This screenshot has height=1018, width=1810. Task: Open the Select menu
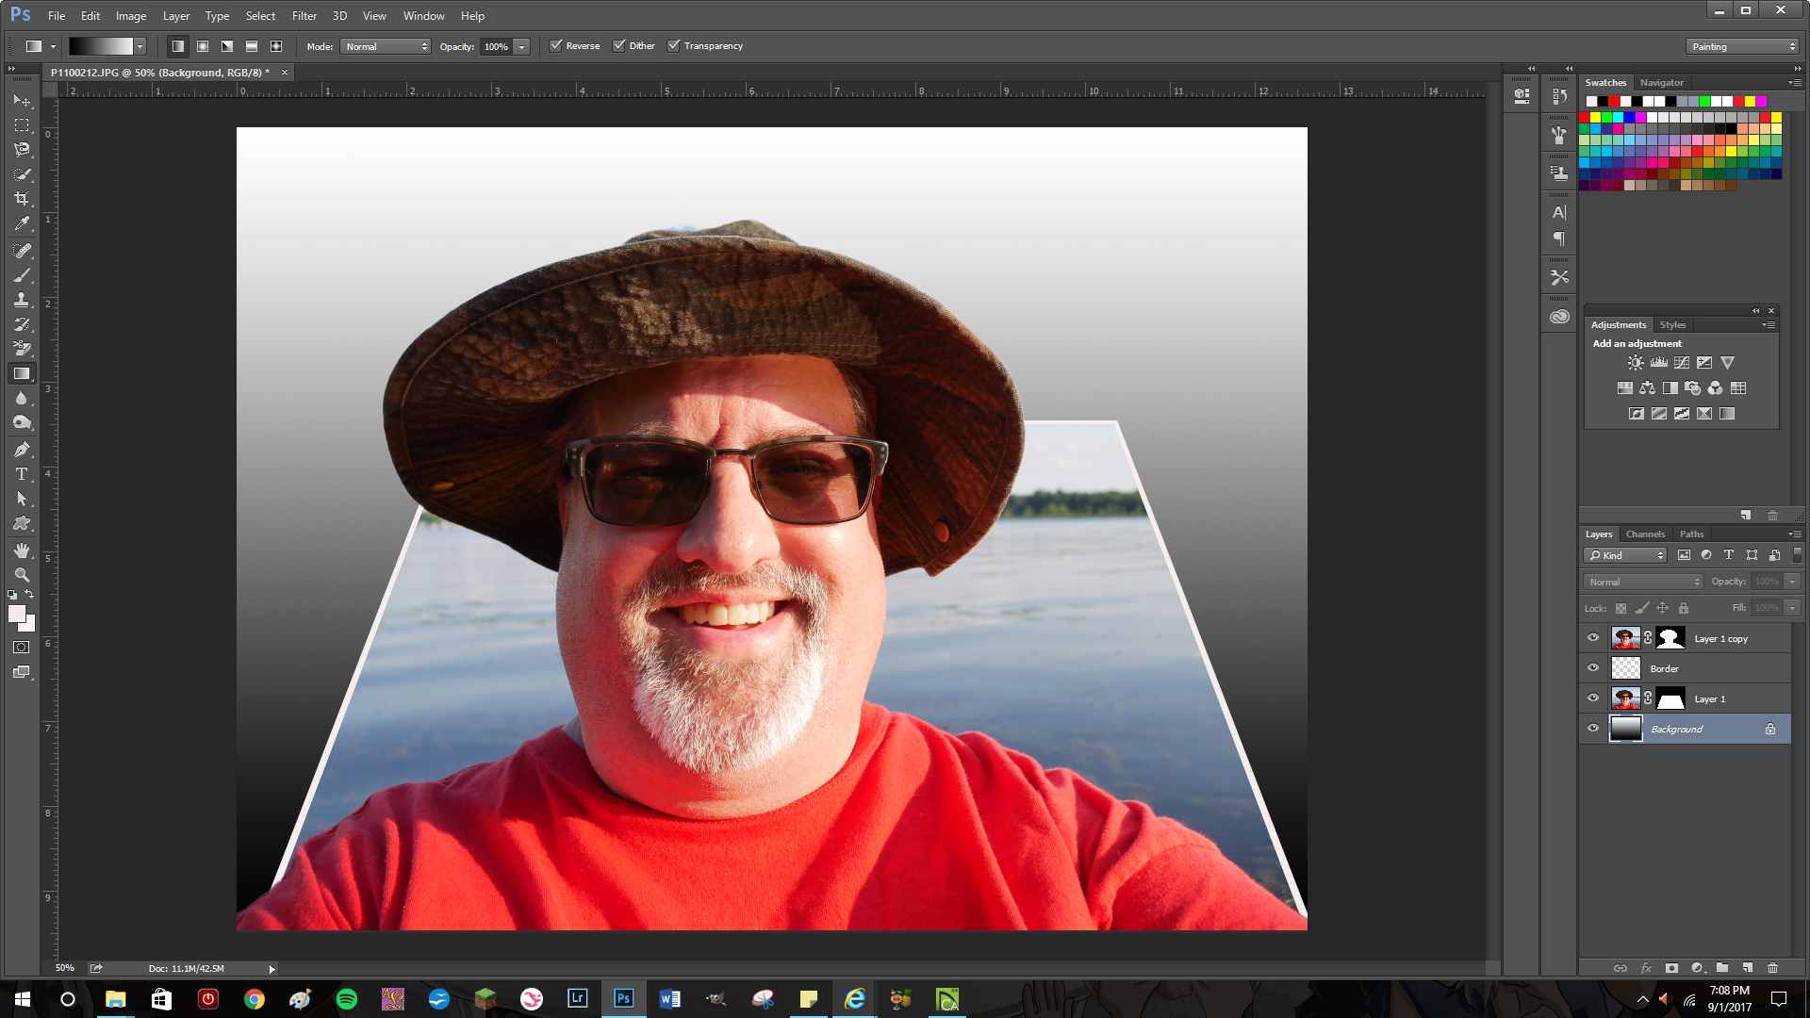[260, 16]
